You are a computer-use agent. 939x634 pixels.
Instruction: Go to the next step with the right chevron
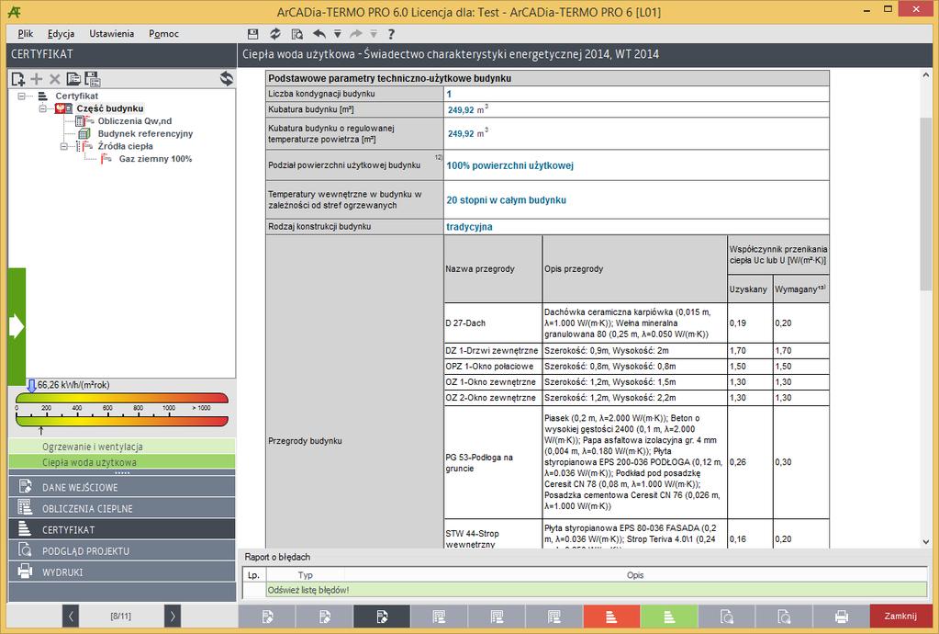[x=173, y=616]
